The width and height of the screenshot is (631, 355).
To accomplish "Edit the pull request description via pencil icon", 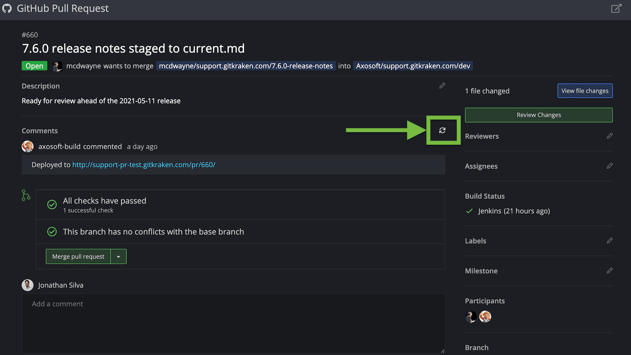I will click(x=442, y=86).
